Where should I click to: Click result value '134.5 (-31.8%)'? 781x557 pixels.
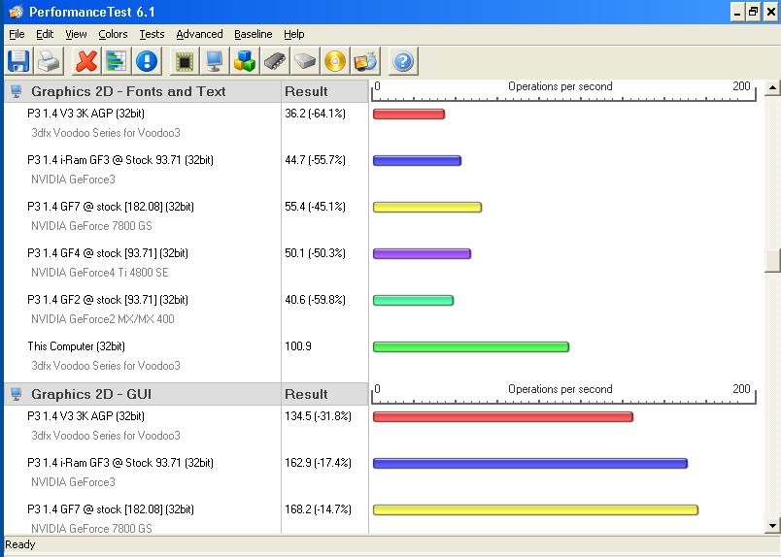[x=318, y=416]
